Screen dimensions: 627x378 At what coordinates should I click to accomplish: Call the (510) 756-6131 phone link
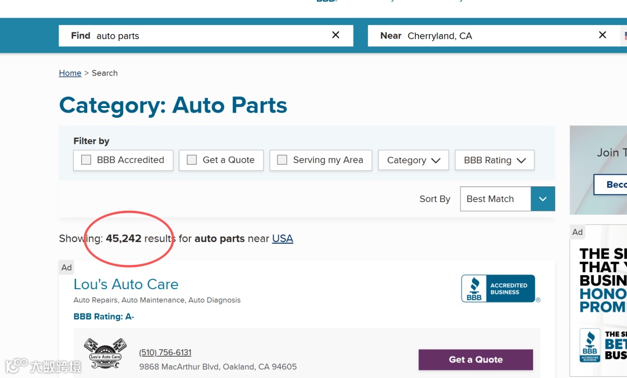click(x=165, y=352)
